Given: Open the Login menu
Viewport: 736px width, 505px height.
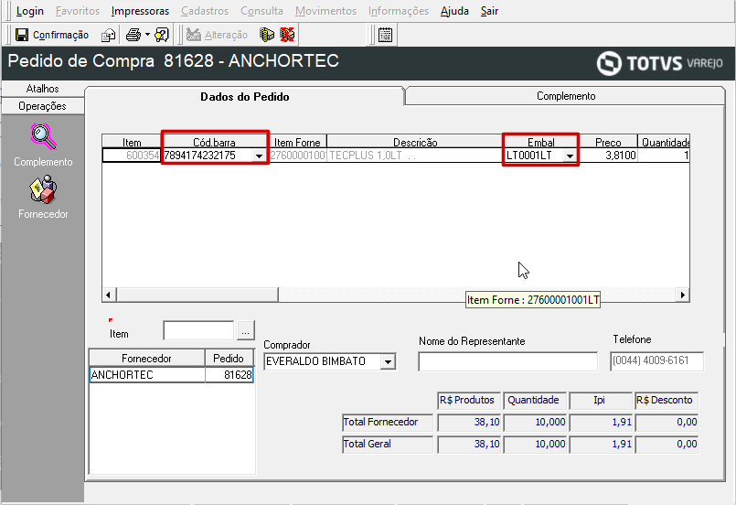Looking at the screenshot, I should coord(29,11).
